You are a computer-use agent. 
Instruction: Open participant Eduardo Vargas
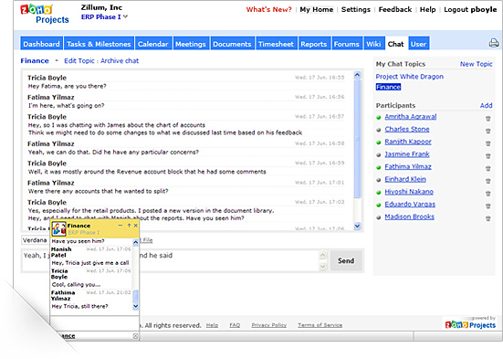(x=410, y=205)
